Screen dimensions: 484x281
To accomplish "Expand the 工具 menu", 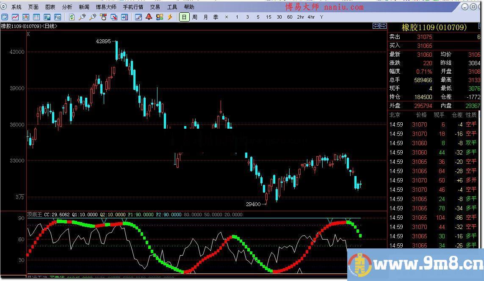I will pos(172,7).
